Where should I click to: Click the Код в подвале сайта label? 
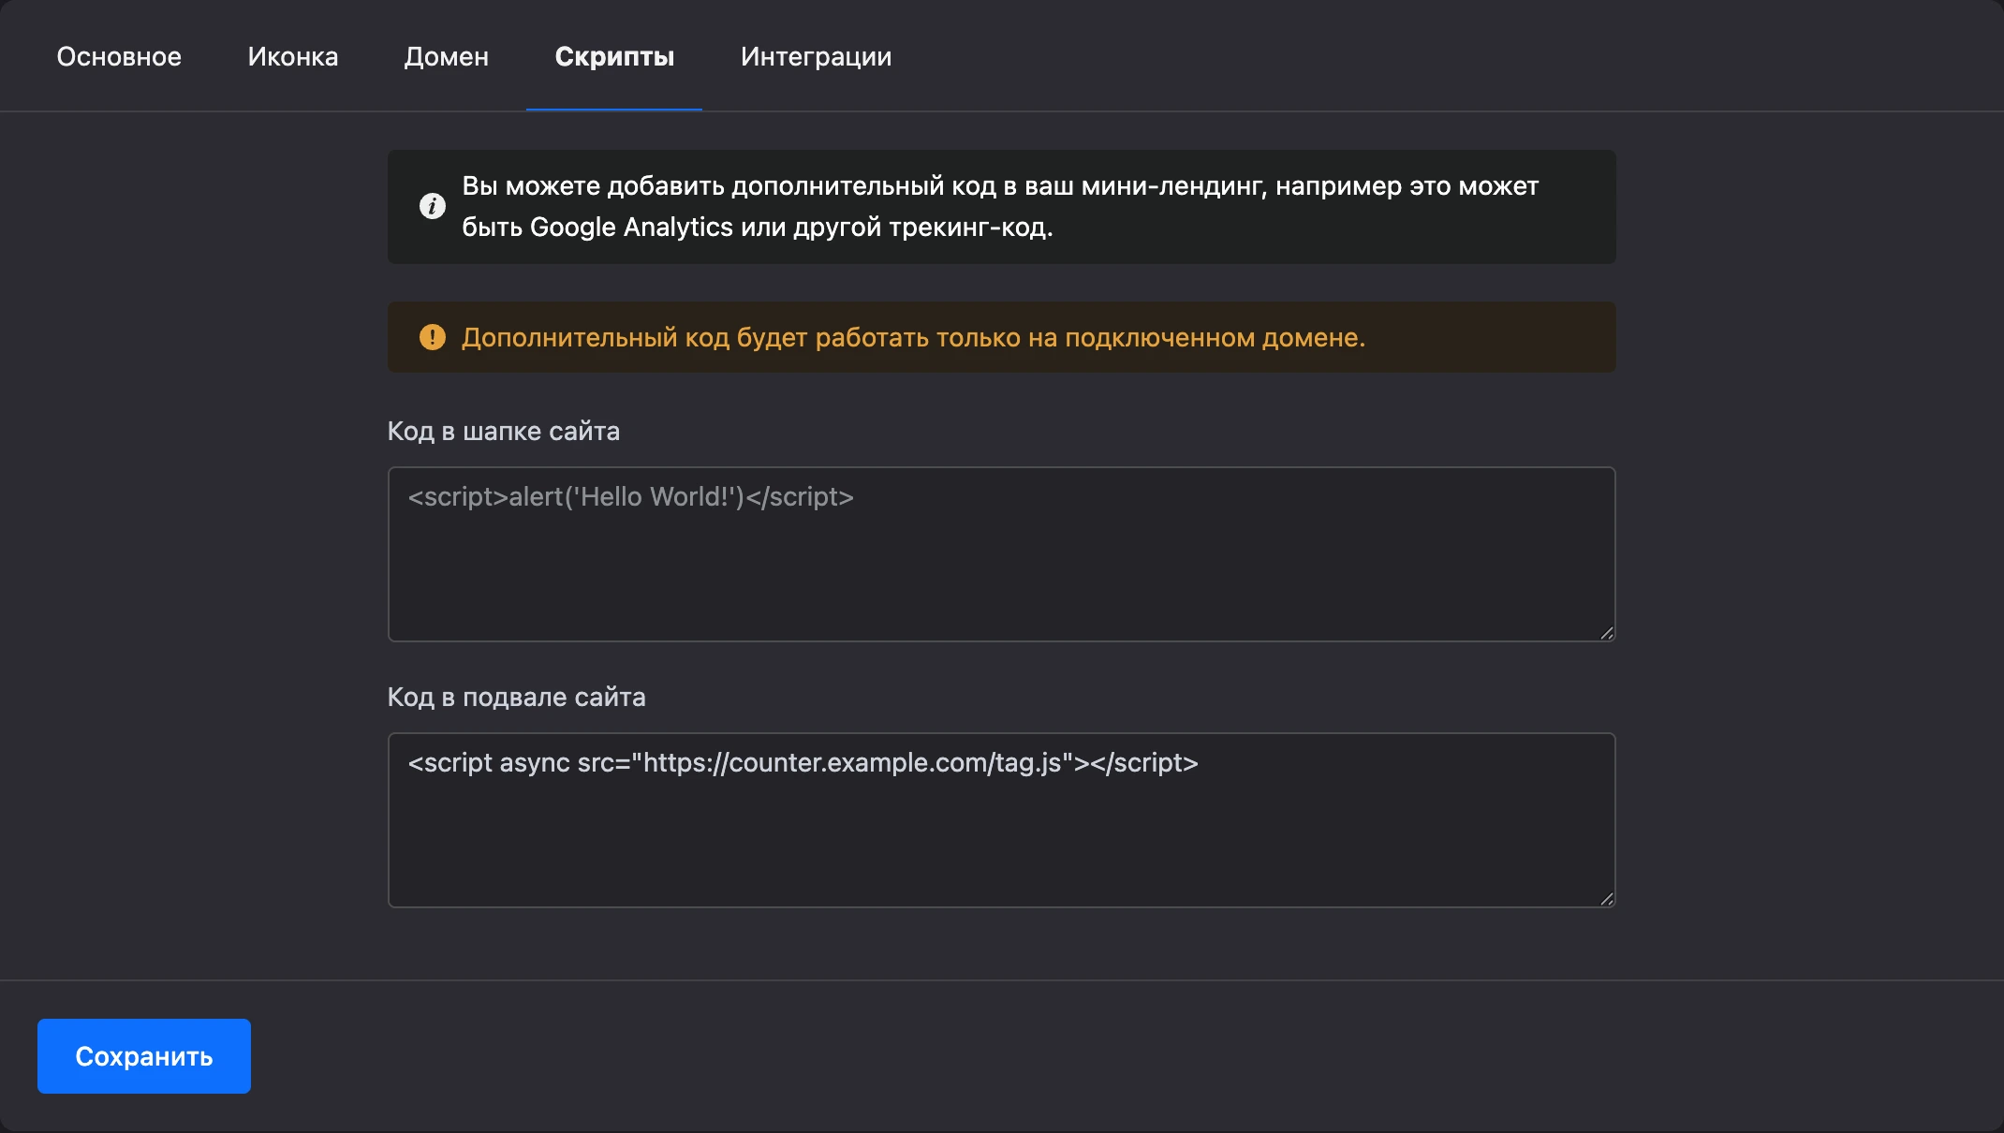click(517, 697)
